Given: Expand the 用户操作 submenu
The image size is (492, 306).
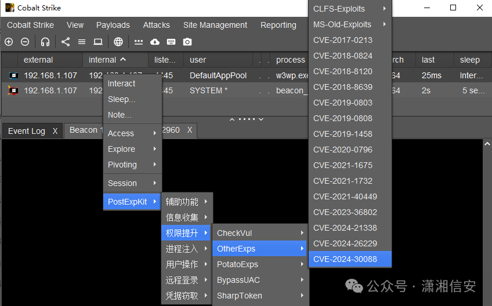Looking at the screenshot, I should (187, 264).
